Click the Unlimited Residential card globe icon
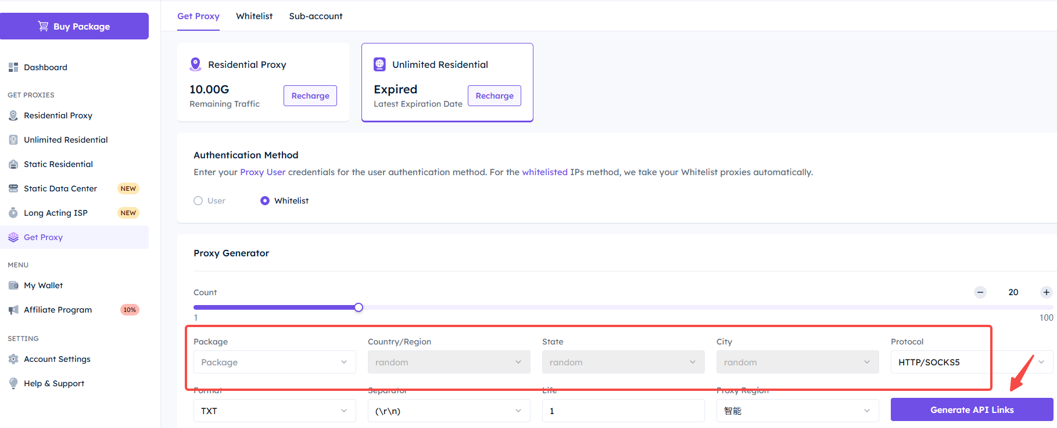Screen dimensions: 1057x428 [x=379, y=64]
